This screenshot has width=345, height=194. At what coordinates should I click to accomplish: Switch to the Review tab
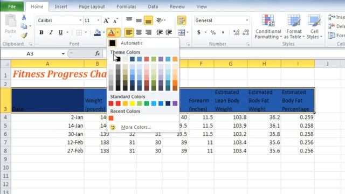click(x=177, y=6)
